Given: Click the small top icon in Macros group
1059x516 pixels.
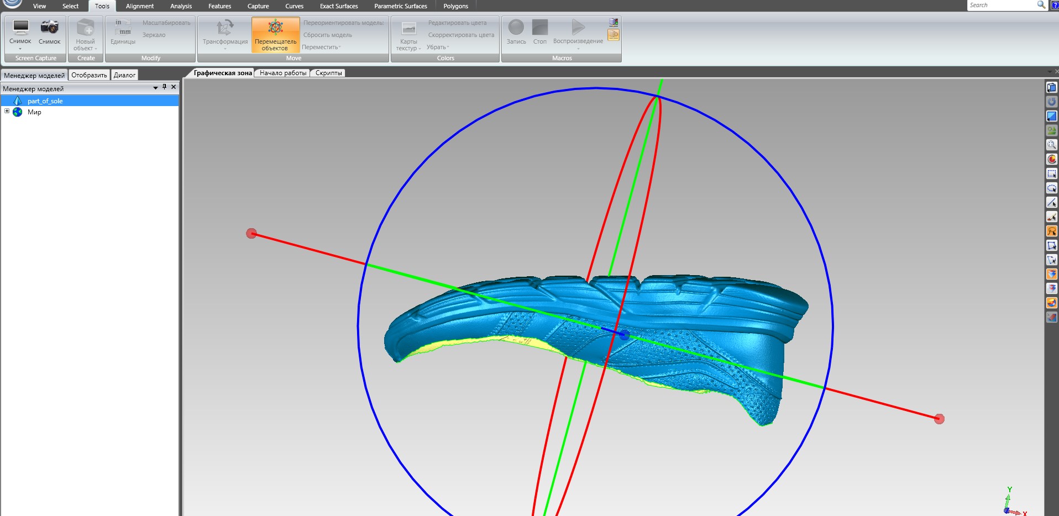Looking at the screenshot, I should [x=614, y=22].
